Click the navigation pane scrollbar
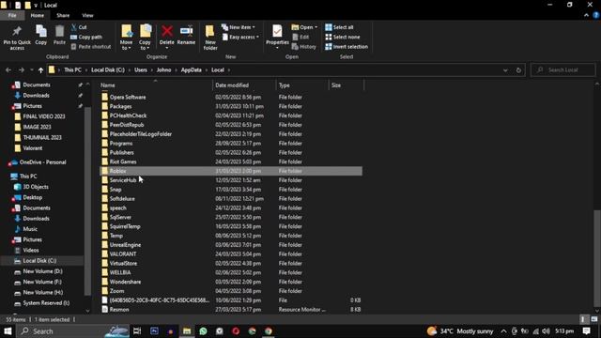 click(87, 201)
